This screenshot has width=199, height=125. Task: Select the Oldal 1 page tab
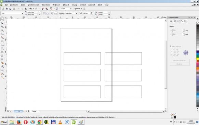point(35,111)
